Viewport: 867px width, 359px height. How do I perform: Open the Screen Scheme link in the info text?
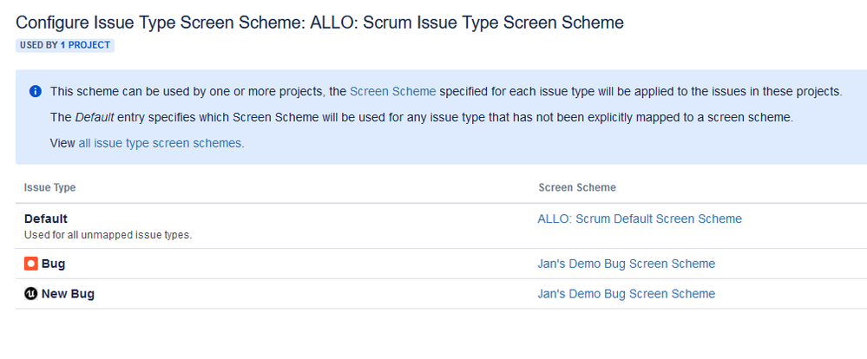[x=393, y=92]
